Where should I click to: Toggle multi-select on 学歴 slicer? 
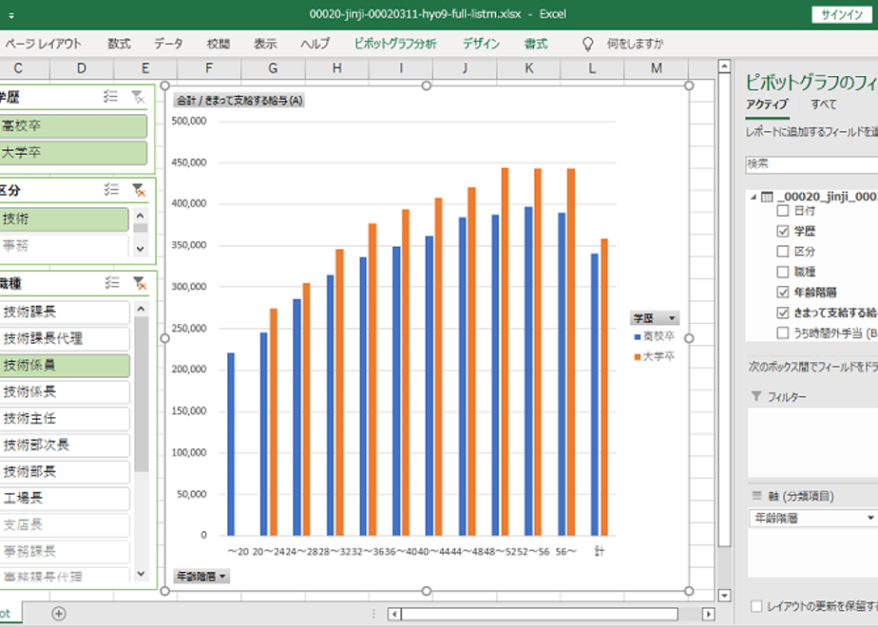110,97
